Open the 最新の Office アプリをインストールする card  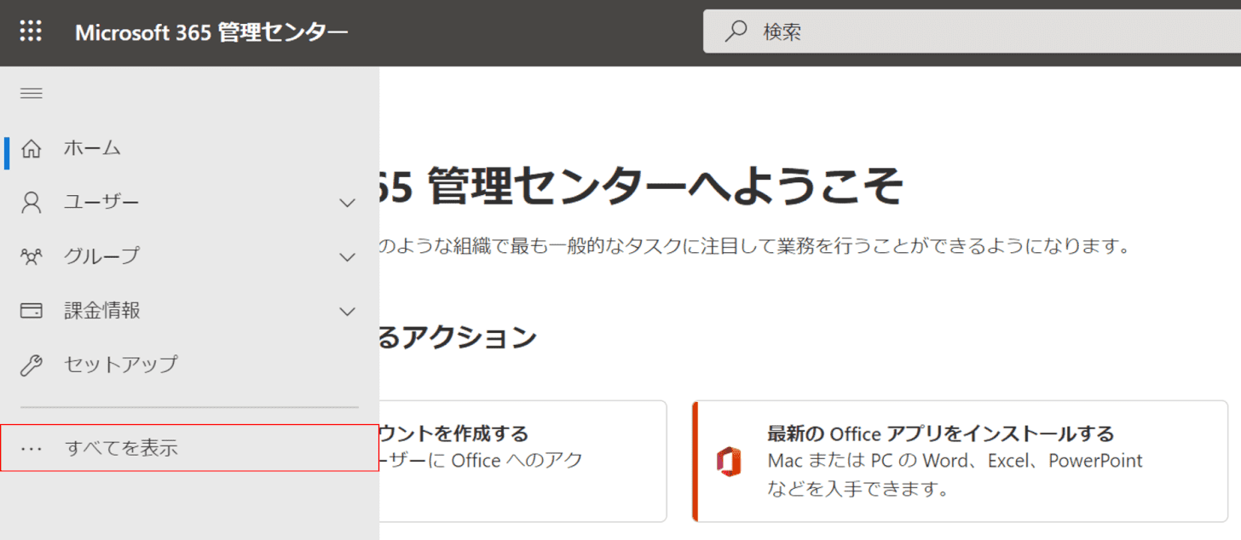point(961,461)
